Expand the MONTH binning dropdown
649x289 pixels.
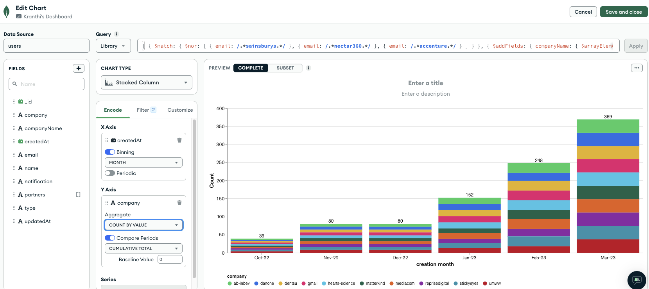pos(143,162)
